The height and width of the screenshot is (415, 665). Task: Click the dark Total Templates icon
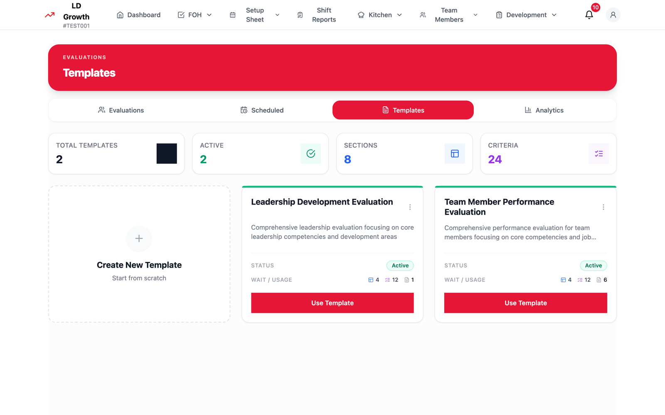point(167,154)
